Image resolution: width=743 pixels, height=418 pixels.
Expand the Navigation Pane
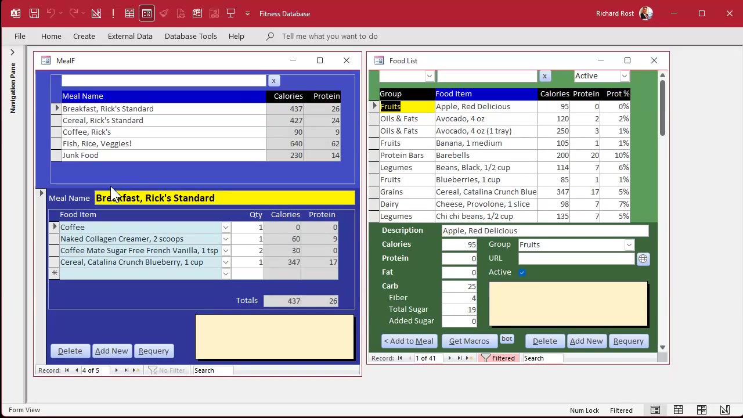(x=12, y=52)
